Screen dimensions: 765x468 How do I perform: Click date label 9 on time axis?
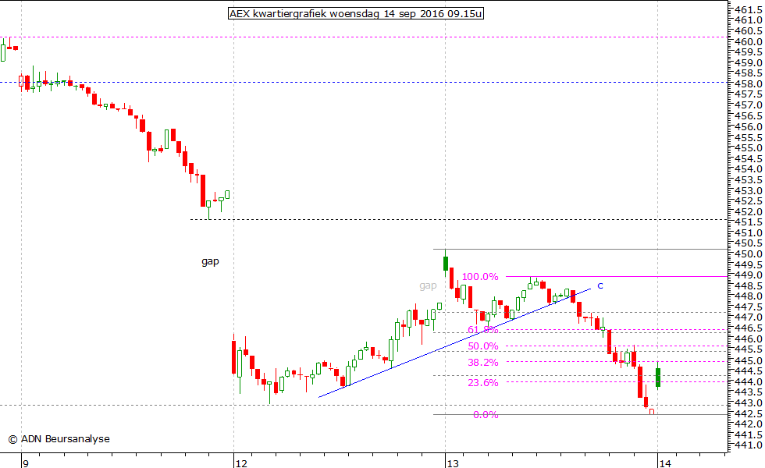click(x=26, y=463)
